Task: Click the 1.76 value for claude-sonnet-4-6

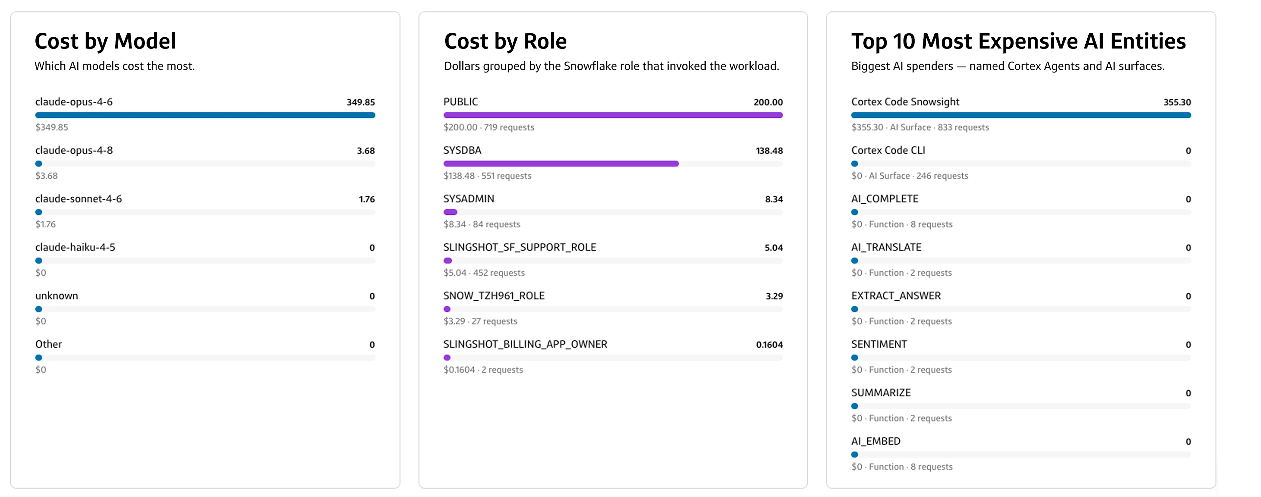Action: (367, 199)
